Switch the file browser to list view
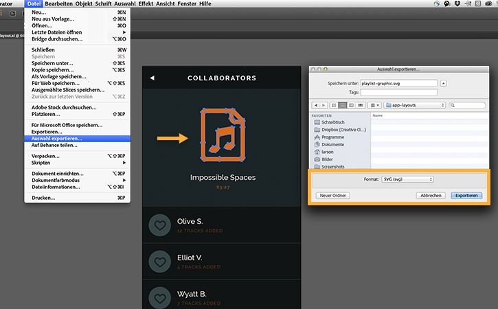 coord(342,105)
